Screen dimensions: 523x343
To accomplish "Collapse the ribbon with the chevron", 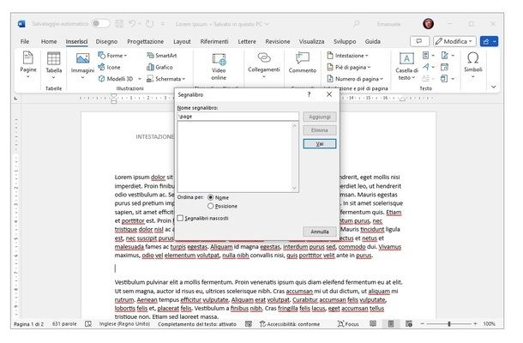I will pos(494,87).
